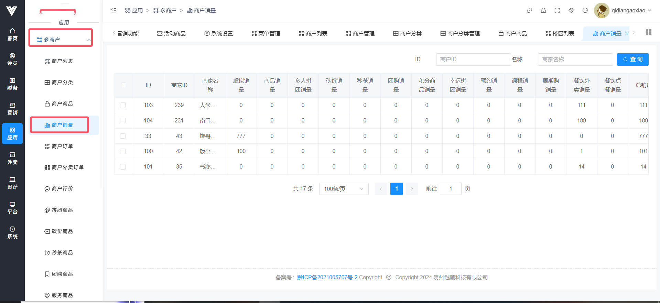The image size is (660, 303).
Task: Toggle fullscreen mode icon
Action: (x=557, y=10)
